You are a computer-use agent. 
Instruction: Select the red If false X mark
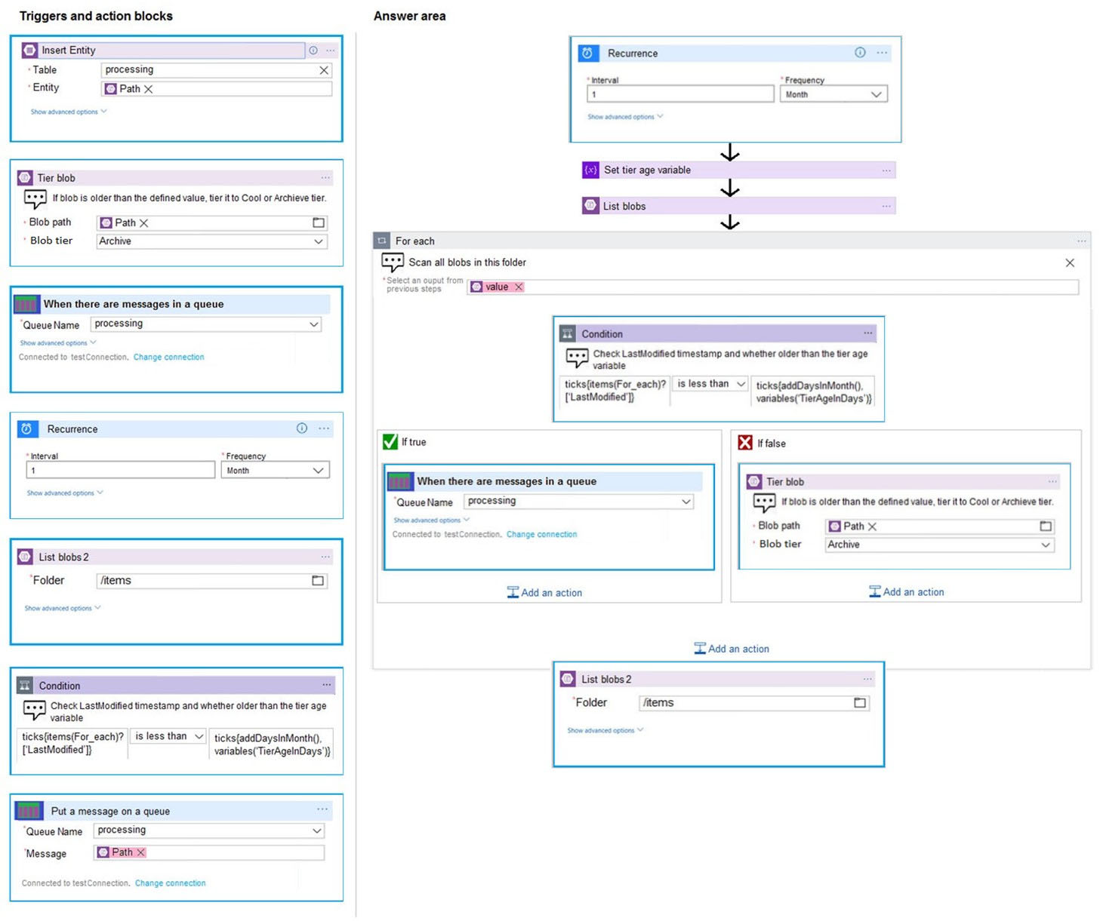click(x=745, y=443)
